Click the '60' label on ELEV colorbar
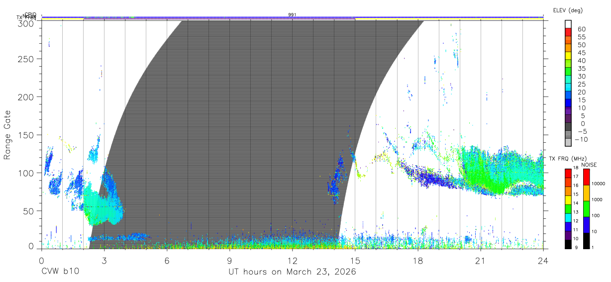Image resolution: width=611 pixels, height=282 pixels. (x=581, y=29)
